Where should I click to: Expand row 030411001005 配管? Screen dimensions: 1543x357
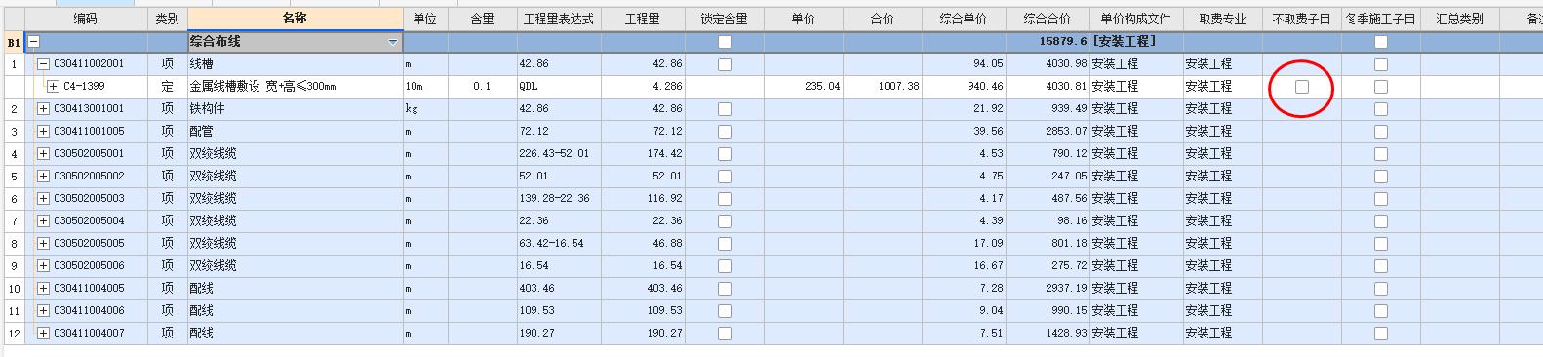pos(43,131)
